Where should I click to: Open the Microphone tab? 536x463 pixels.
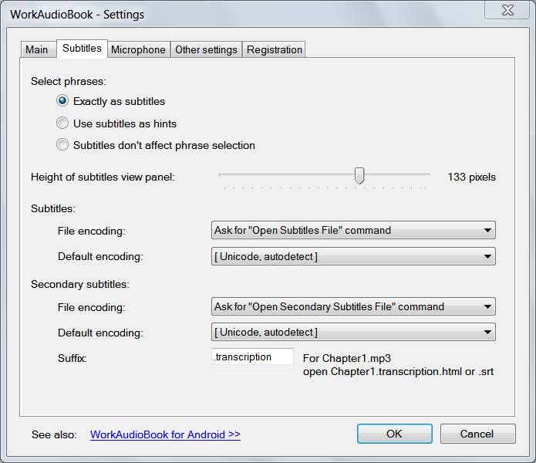[138, 49]
